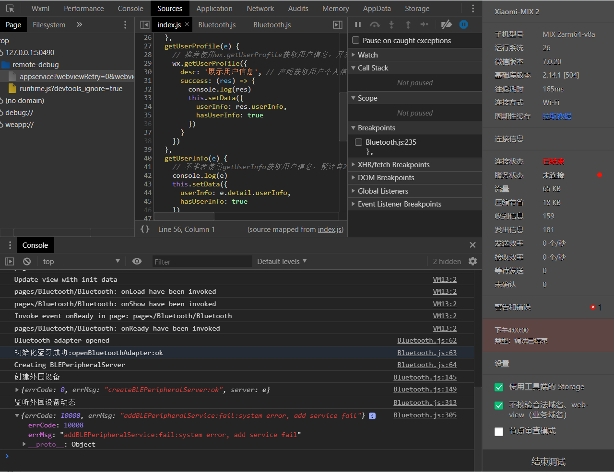Toggle the file navigator sidebar icon

click(144, 25)
